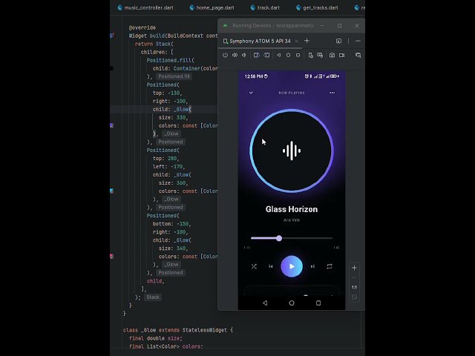This screenshot has height=356, width=475.
Task: Open the Layout Inspector toggle icon
Action: point(358,55)
